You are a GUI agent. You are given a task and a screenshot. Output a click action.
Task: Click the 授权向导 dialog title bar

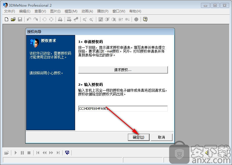point(100,32)
